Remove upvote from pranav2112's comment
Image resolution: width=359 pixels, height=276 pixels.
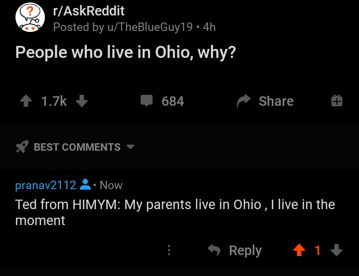point(299,250)
